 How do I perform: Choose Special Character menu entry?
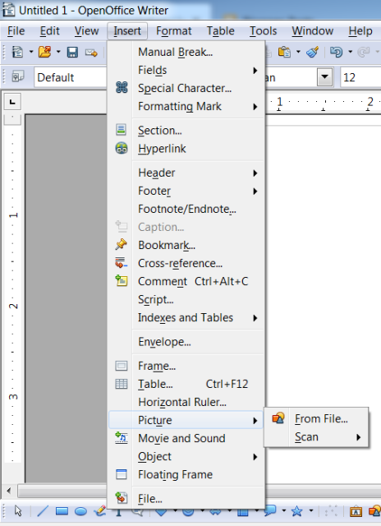click(x=186, y=88)
